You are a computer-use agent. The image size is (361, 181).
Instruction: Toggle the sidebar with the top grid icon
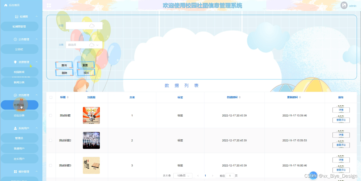coord(49,5)
